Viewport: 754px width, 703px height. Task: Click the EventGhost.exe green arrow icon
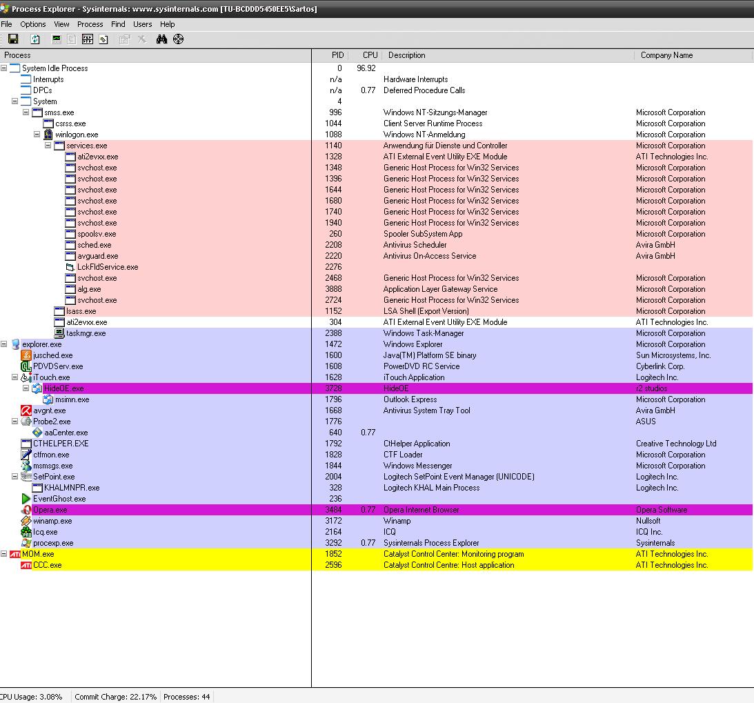[x=26, y=499]
